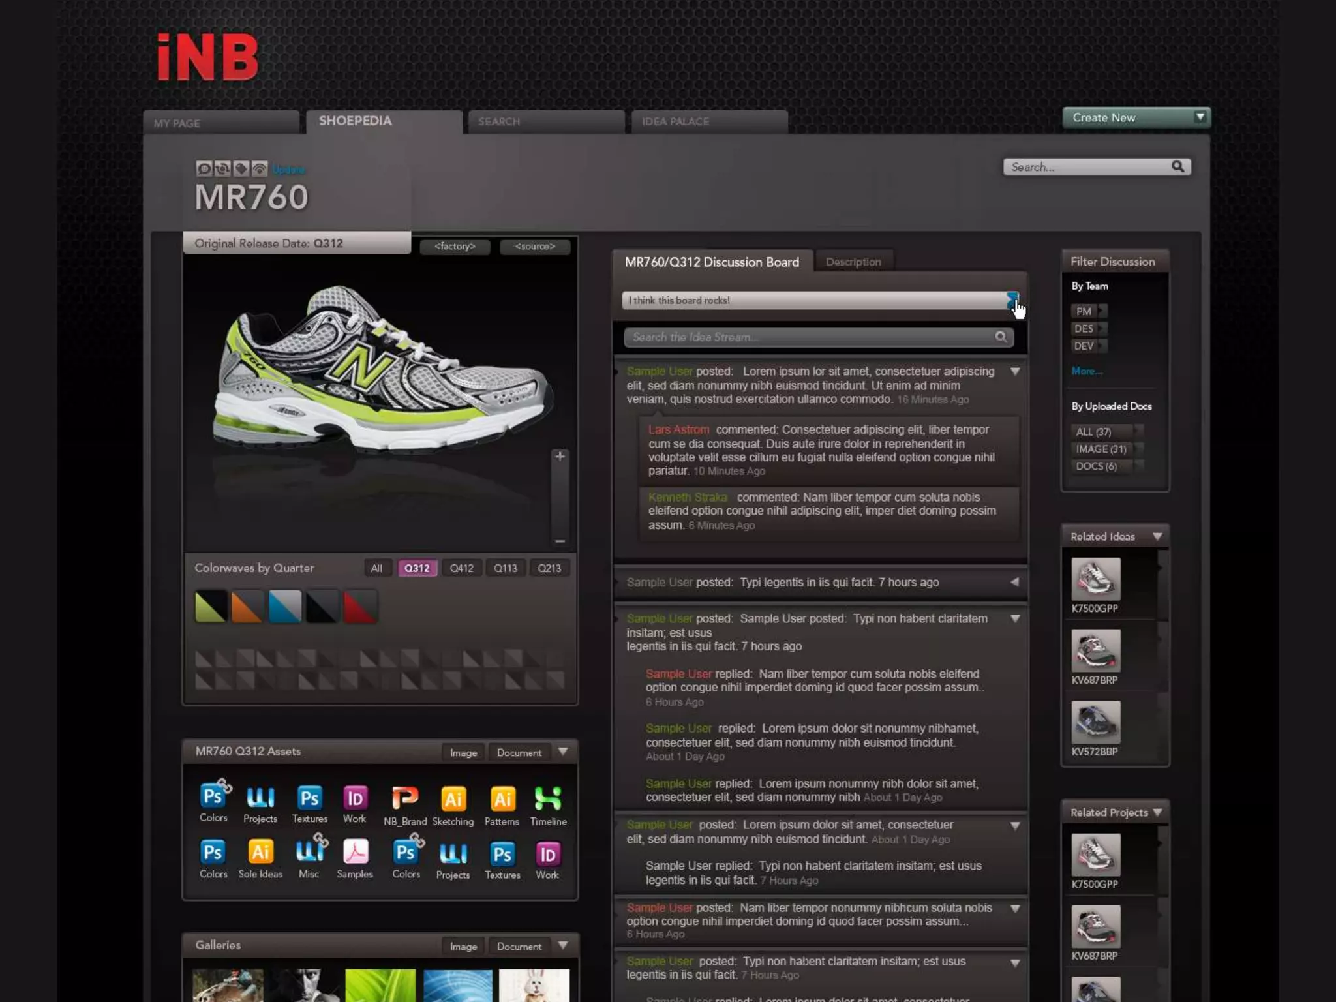Open the Samples PDF document

coord(355,852)
